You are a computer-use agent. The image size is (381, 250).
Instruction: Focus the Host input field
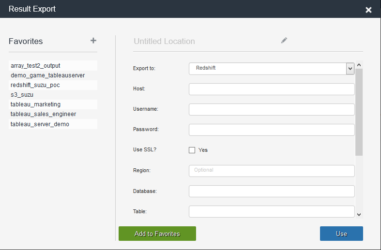[272, 89]
